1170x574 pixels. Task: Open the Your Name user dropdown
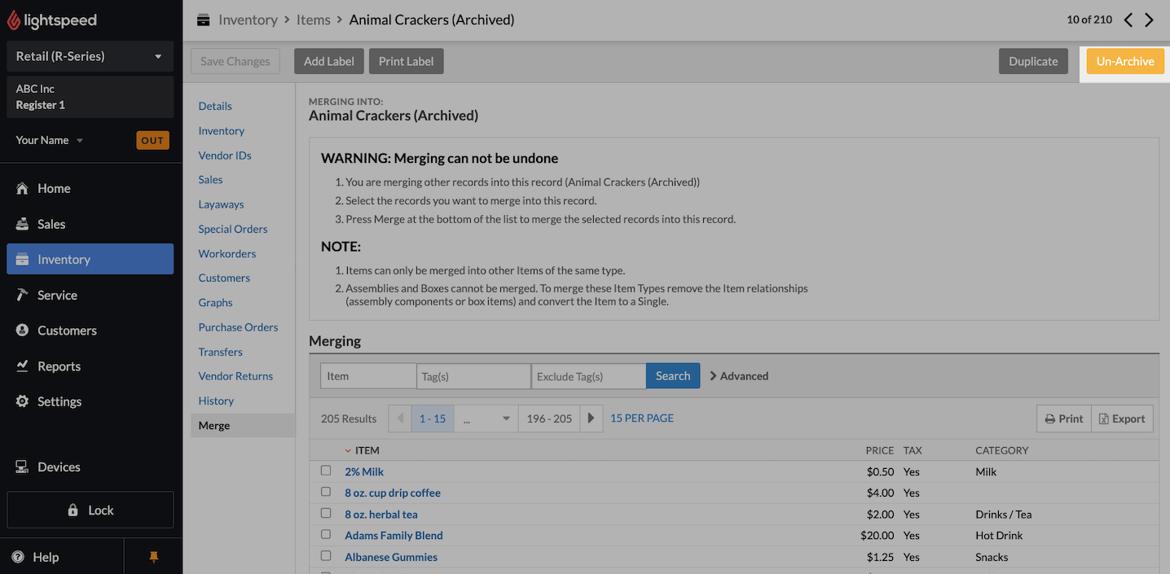[49, 140]
